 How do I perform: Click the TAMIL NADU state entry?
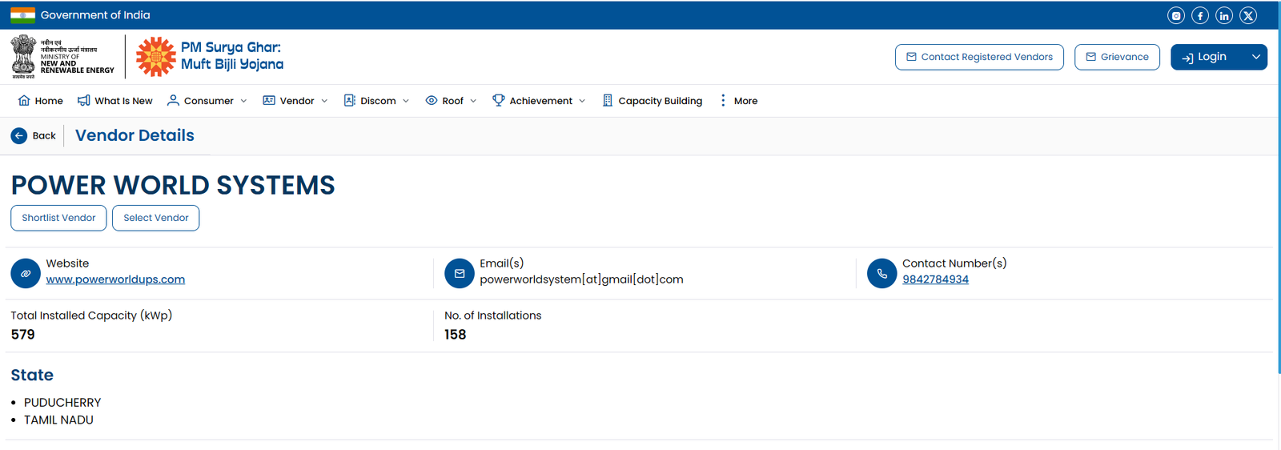pos(58,420)
